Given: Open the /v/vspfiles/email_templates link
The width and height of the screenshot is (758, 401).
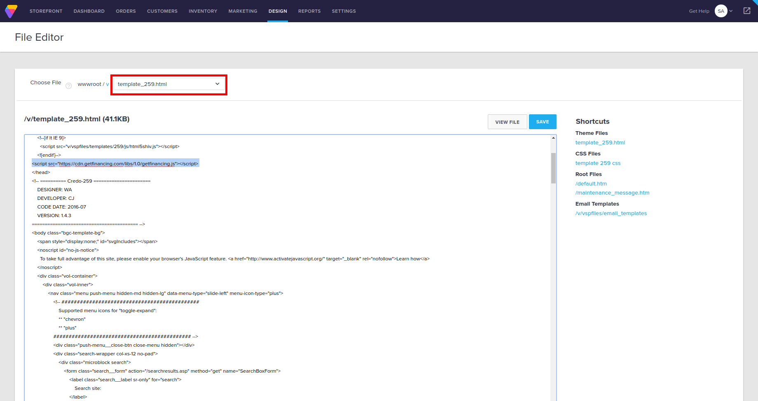Looking at the screenshot, I should pos(611,213).
